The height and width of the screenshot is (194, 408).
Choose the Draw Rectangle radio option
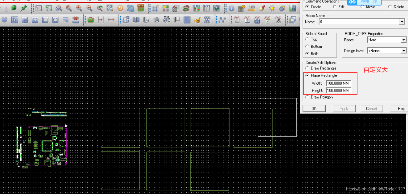307,68
